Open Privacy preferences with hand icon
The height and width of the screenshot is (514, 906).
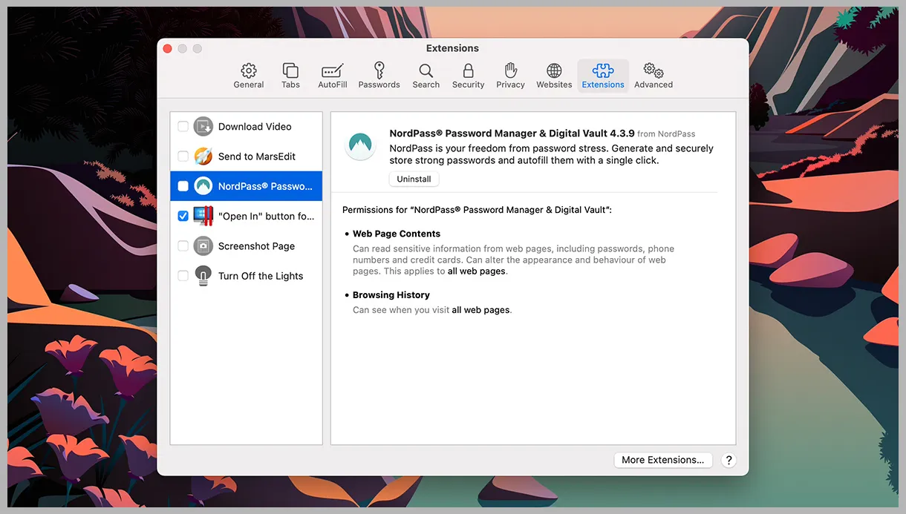tap(510, 76)
